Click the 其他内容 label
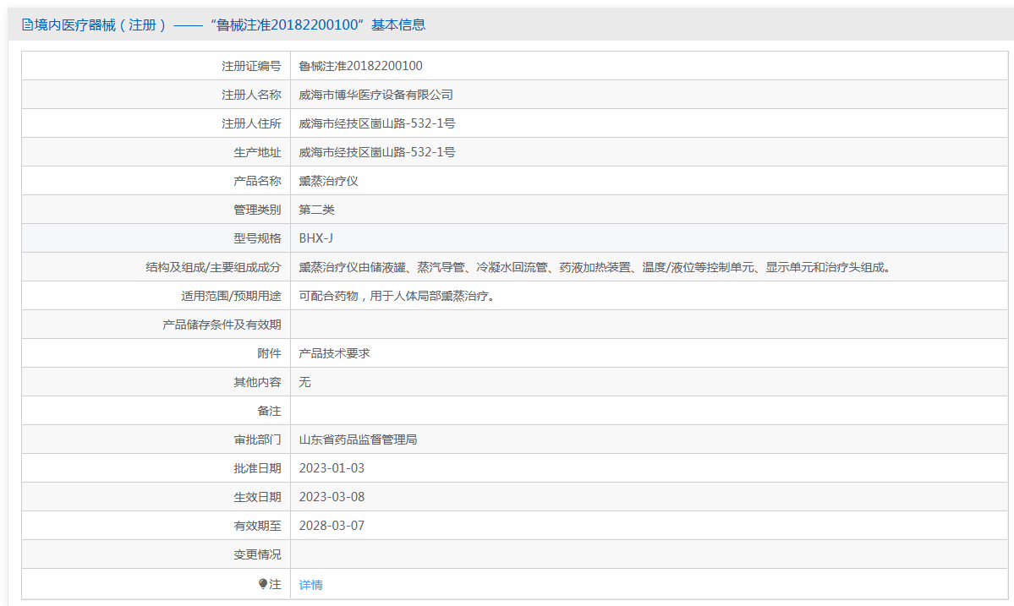The width and height of the screenshot is (1014, 606). pos(257,383)
